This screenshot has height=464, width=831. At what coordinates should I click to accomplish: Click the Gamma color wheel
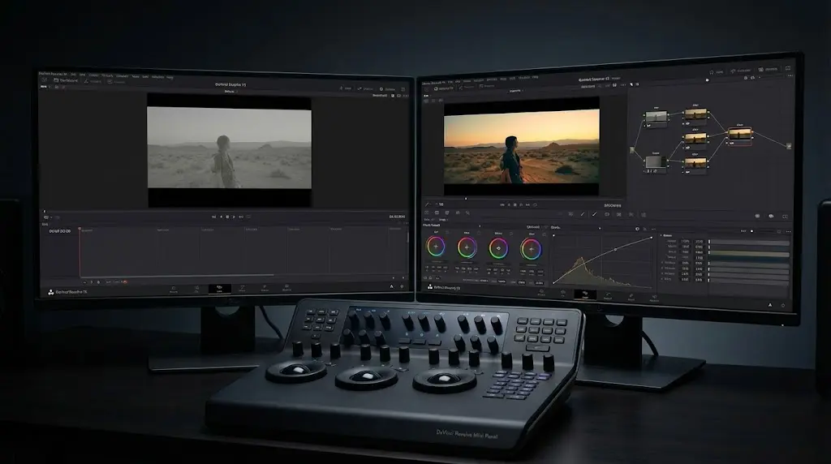[x=467, y=247]
